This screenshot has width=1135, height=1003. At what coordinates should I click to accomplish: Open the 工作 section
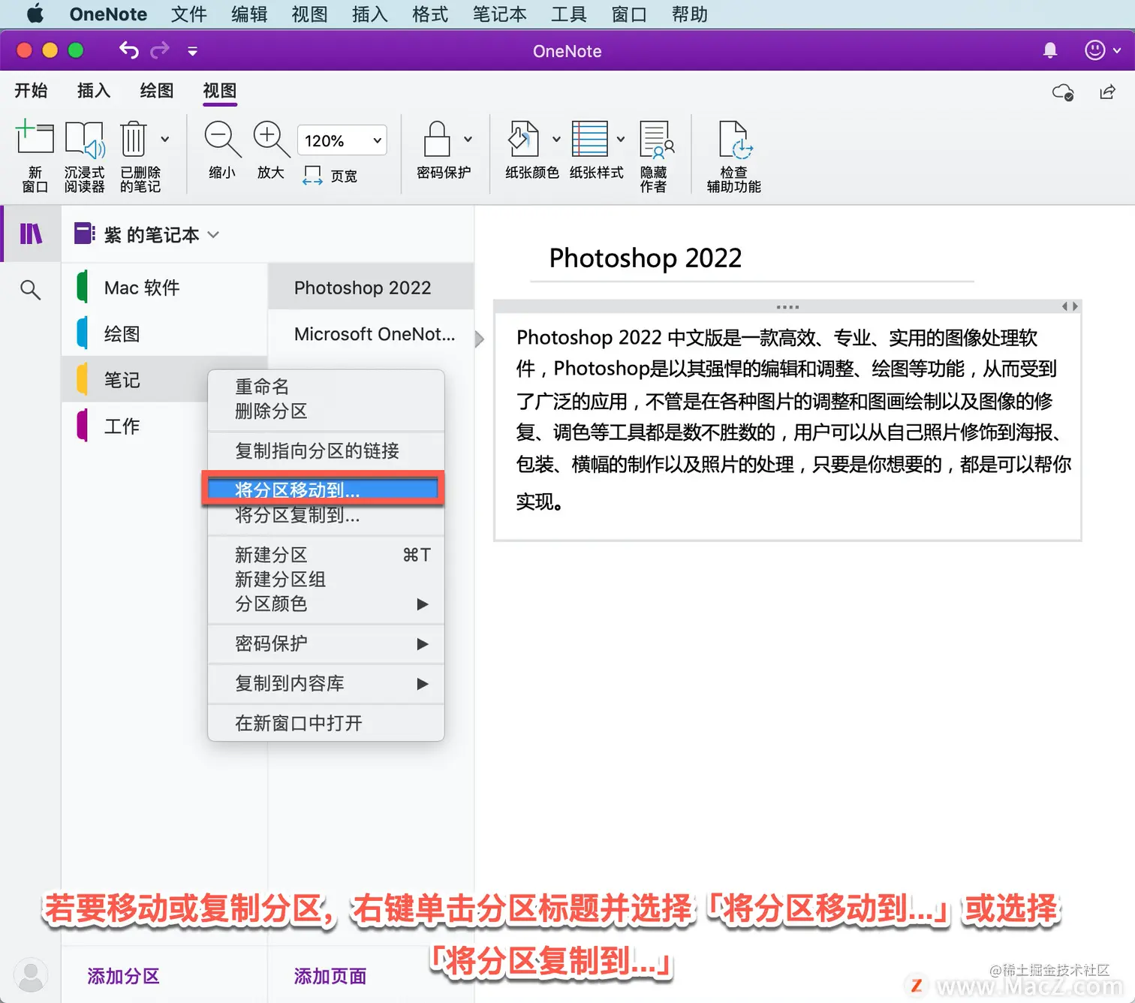[136, 426]
